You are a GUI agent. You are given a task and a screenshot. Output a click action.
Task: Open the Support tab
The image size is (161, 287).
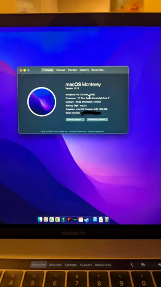click(84, 70)
